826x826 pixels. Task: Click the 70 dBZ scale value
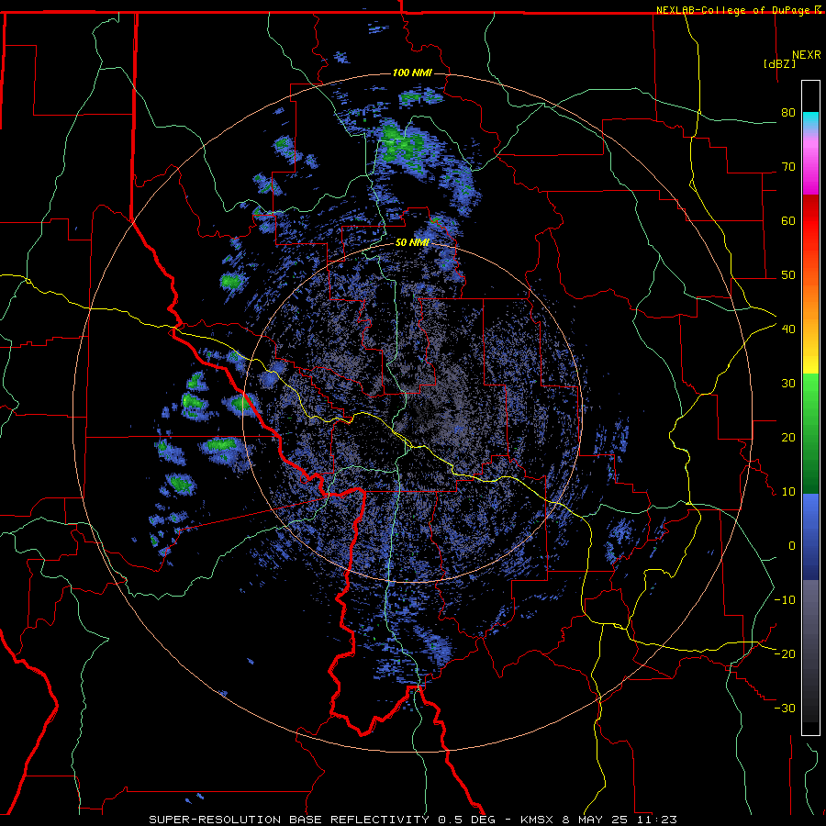[788, 167]
